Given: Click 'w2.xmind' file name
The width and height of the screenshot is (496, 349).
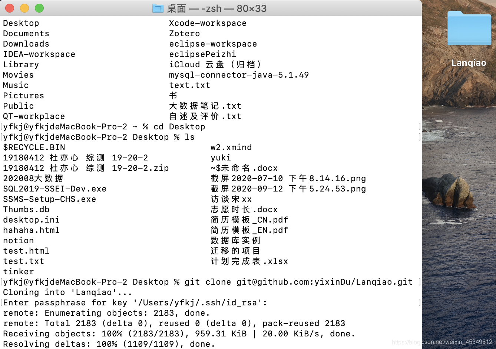Looking at the screenshot, I should (231, 147).
